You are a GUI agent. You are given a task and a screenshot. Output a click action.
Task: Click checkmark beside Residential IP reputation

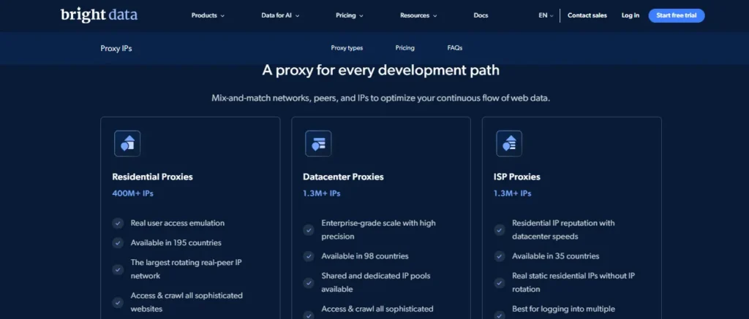point(499,230)
